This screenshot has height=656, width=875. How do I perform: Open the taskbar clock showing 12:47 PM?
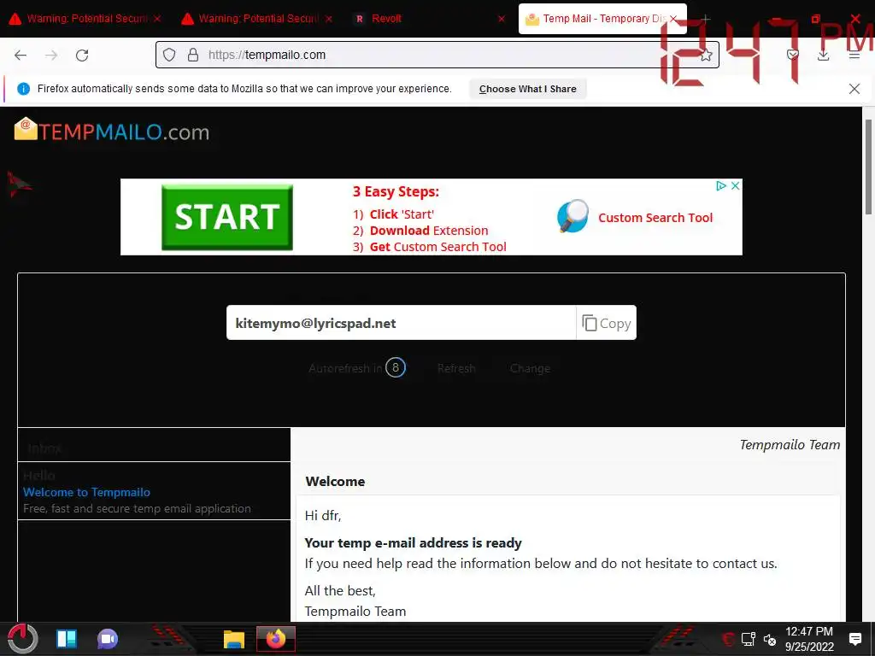(x=809, y=639)
